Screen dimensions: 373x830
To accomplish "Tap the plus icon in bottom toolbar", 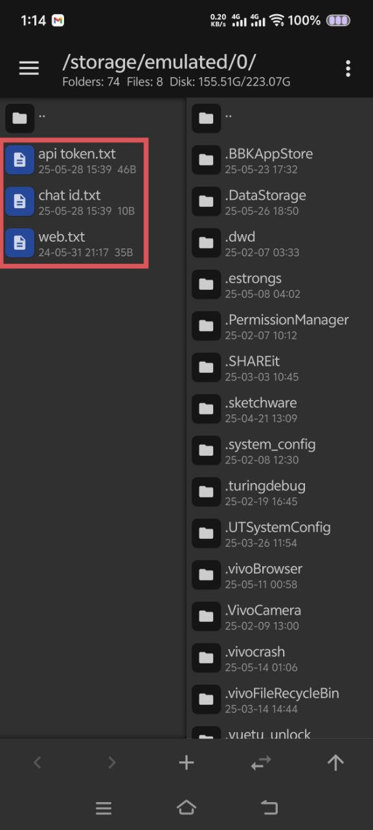I will (x=186, y=763).
